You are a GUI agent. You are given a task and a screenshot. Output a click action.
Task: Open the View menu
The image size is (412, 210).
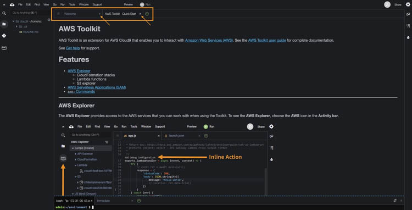(46, 4)
